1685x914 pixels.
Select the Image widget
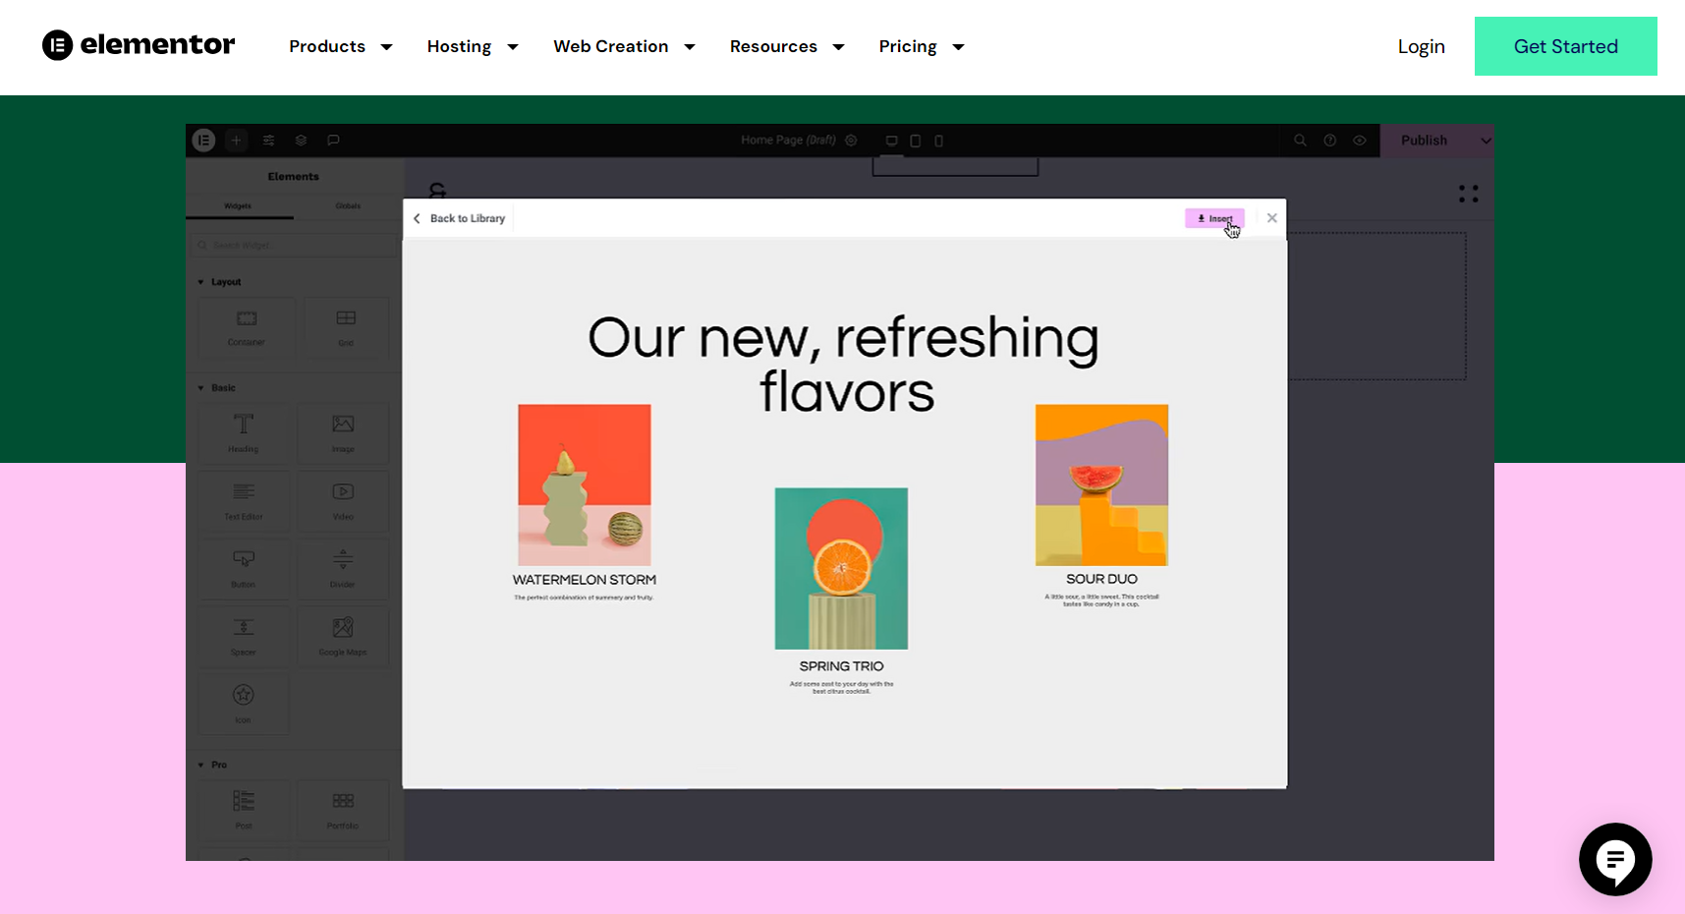click(x=343, y=432)
